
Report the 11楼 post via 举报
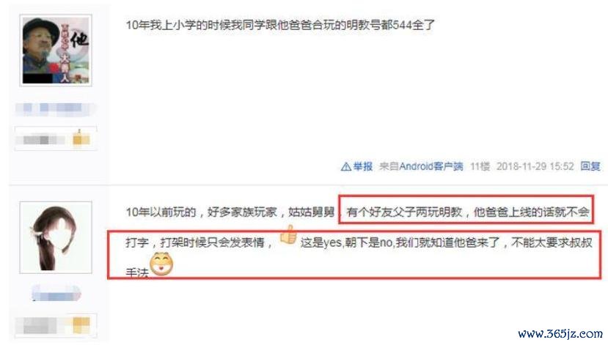tap(362, 166)
